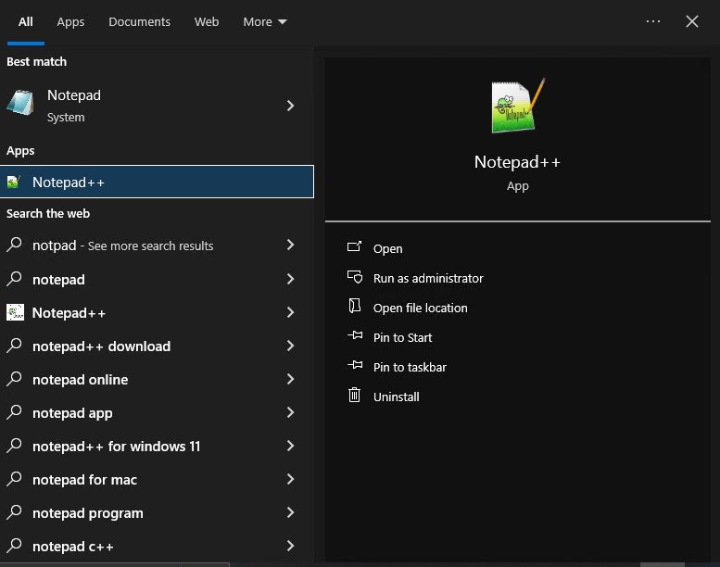720x567 pixels.
Task: Choose Open file location
Action: click(x=420, y=309)
